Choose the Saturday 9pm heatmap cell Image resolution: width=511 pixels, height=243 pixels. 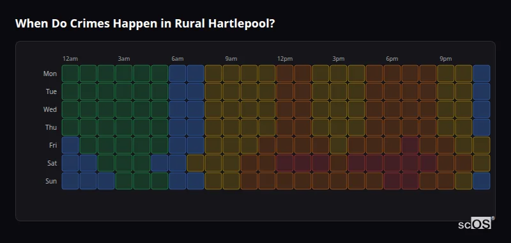[x=446, y=163]
